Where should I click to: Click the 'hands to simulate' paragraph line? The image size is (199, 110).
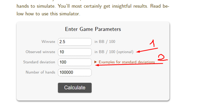[x=93, y=6]
